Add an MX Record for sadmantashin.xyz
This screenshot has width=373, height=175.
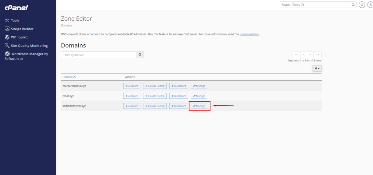178,106
